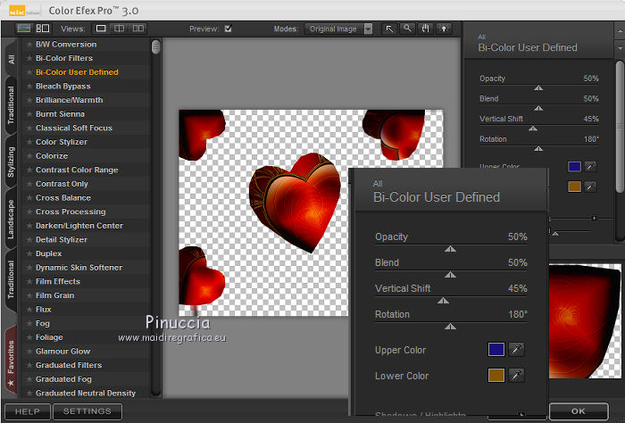Switch to side-by-side preview view
This screenshot has height=423, width=625.
point(137,29)
